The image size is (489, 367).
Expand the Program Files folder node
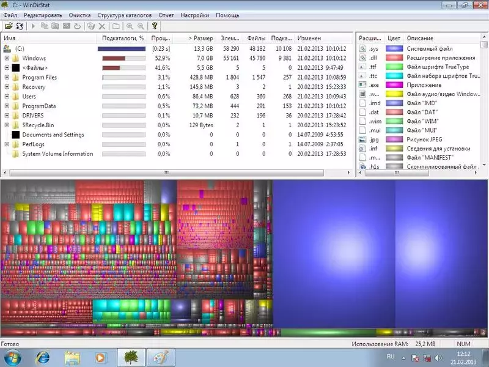(7, 77)
